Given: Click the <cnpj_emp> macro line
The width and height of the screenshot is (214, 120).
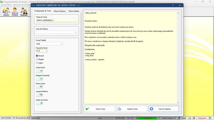Looking at the screenshot, I should pyautogui.click(x=89, y=55).
